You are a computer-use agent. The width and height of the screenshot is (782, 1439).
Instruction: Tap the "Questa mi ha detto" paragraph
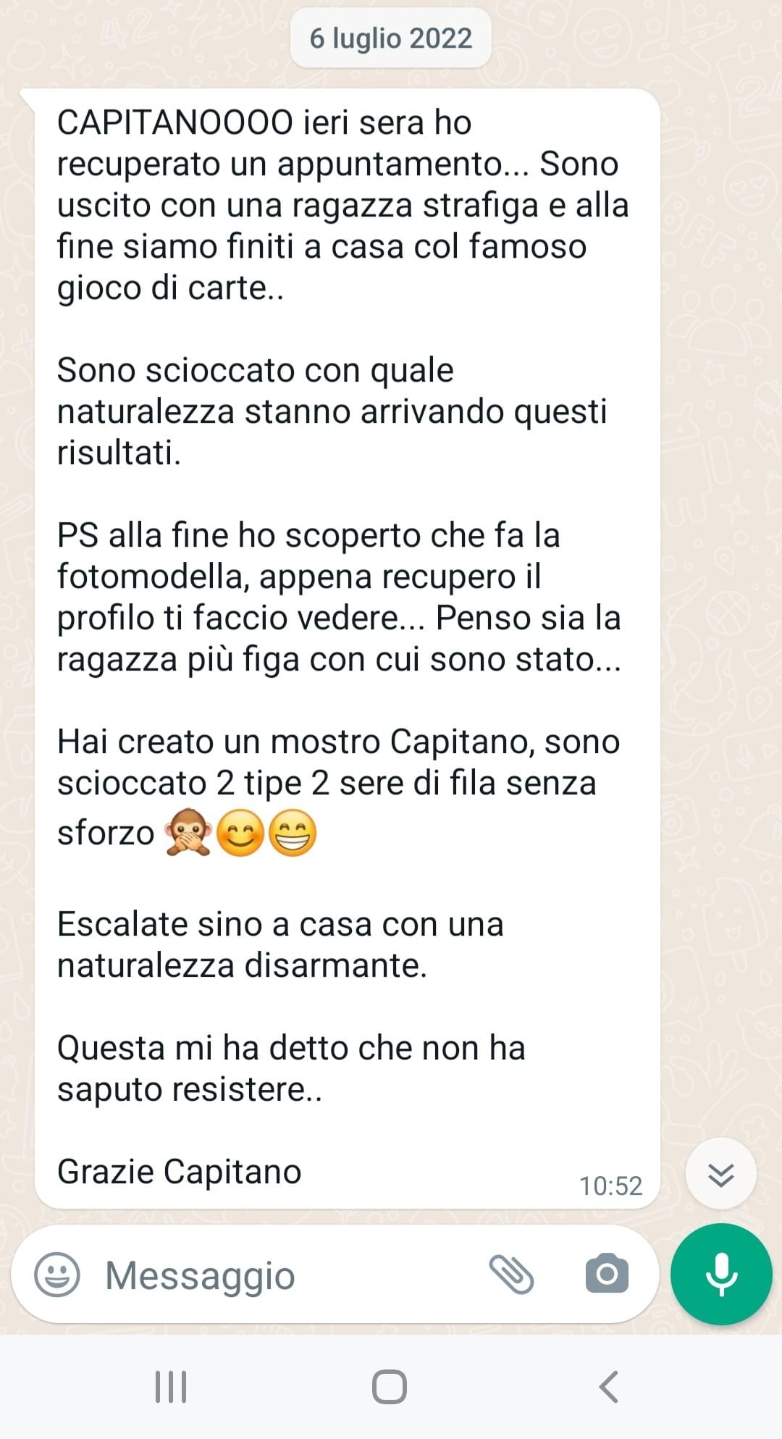pyautogui.click(x=291, y=1068)
